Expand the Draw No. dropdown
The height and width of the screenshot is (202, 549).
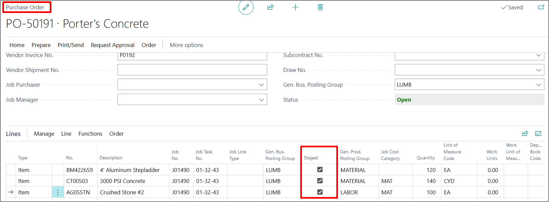coord(538,70)
